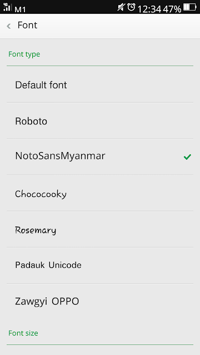
Task: Tap the Font size section header
Action: [23, 333]
